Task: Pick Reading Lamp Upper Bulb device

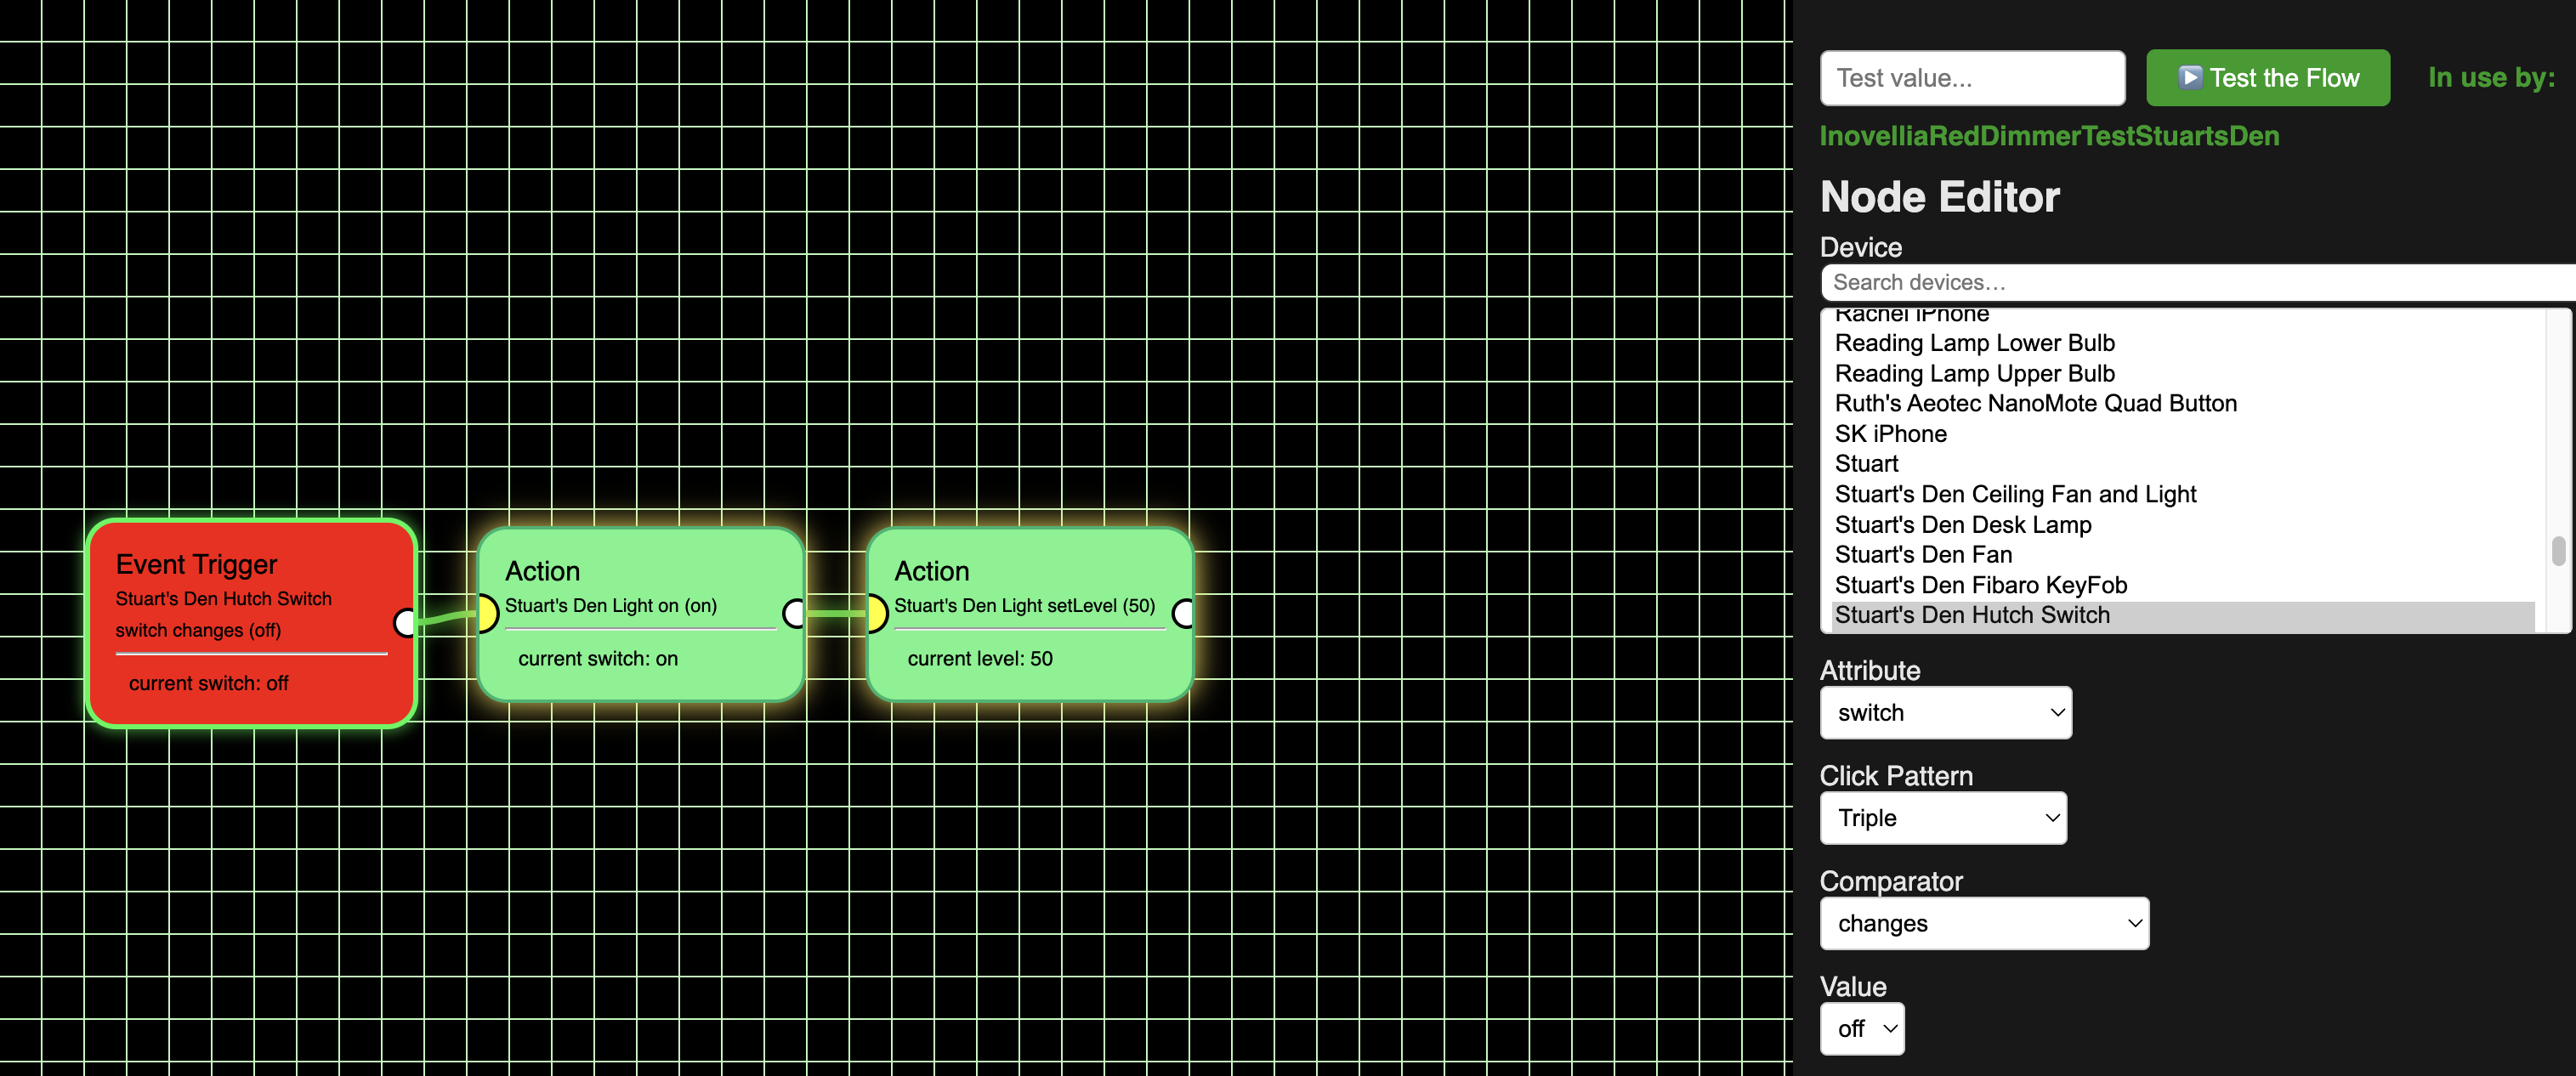Action: [x=1974, y=374]
